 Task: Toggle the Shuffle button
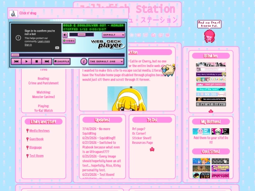(x=62, y=61)
